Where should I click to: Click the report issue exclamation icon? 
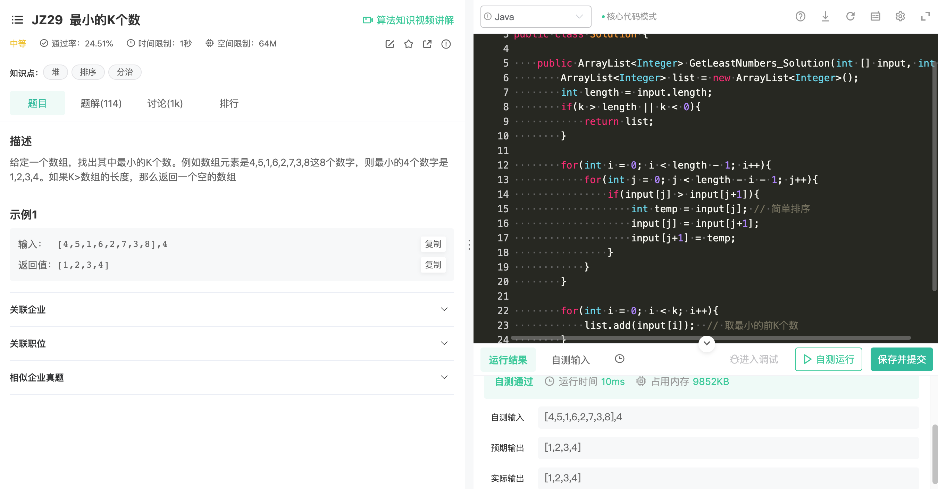[446, 44]
